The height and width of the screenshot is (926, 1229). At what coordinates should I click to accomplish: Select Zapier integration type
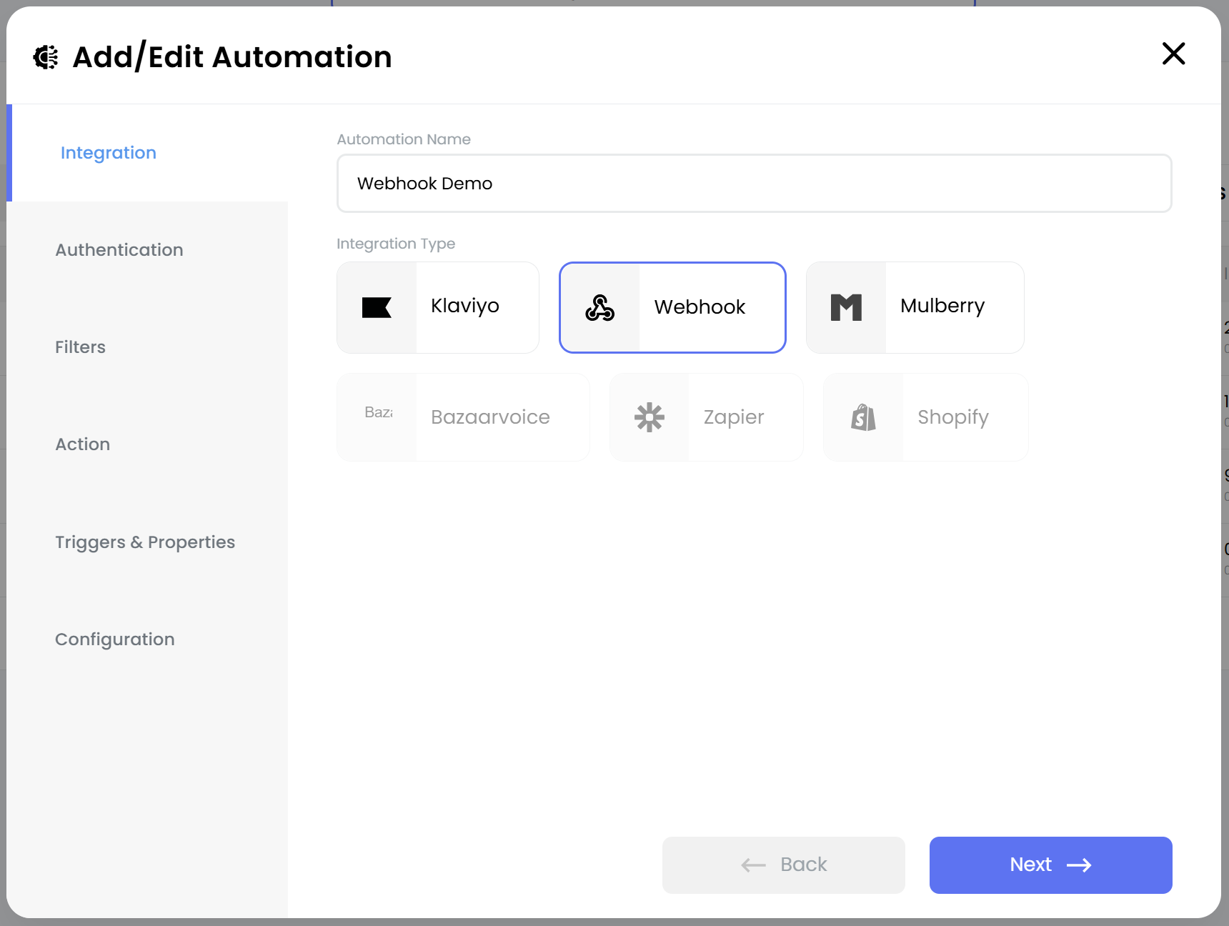pyautogui.click(x=707, y=417)
